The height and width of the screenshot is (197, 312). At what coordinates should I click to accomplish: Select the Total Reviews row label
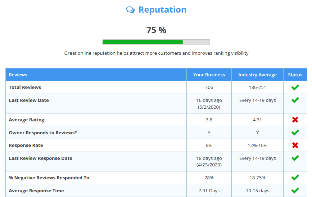click(x=25, y=87)
